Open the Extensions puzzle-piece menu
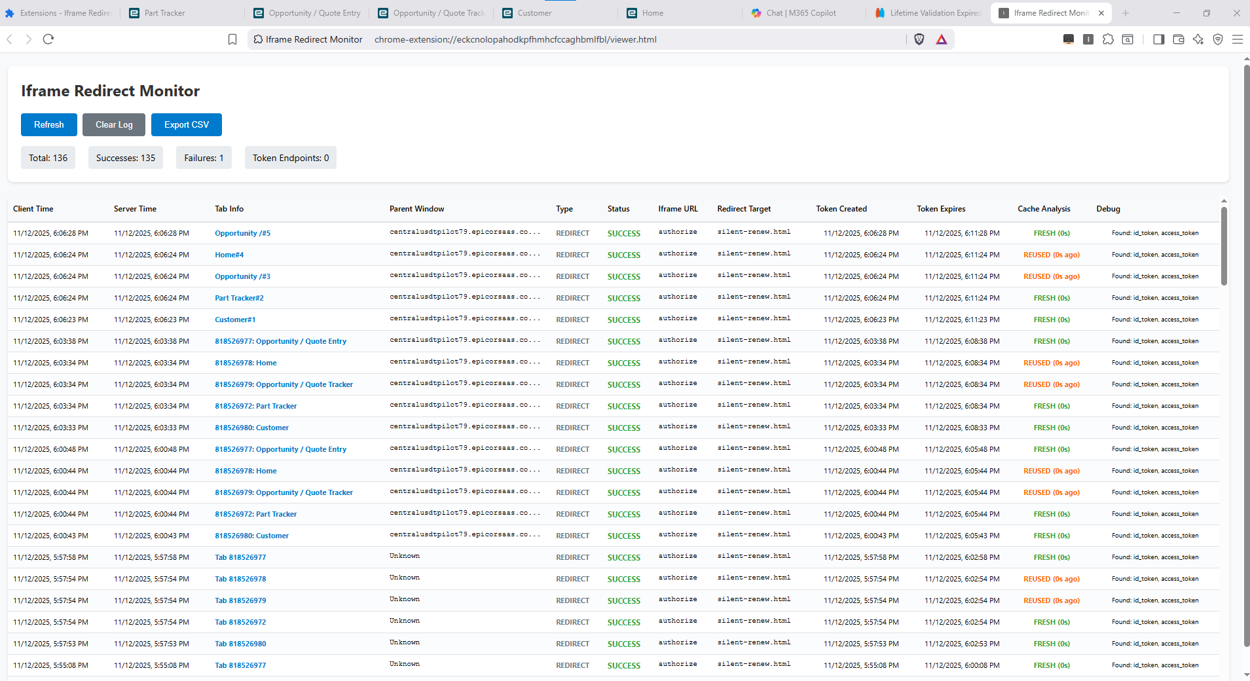This screenshot has width=1250, height=681. point(1108,39)
